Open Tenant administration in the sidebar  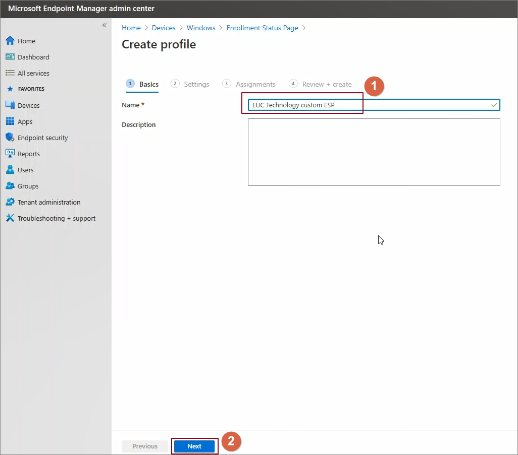[x=49, y=203]
